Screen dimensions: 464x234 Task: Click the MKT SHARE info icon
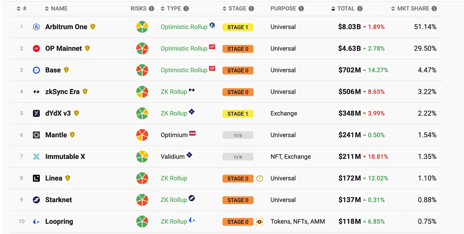[434, 9]
